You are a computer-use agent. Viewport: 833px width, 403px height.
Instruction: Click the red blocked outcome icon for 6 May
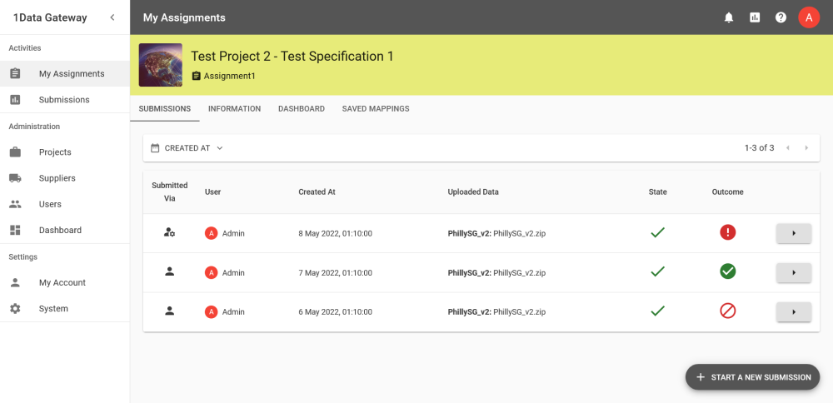728,311
